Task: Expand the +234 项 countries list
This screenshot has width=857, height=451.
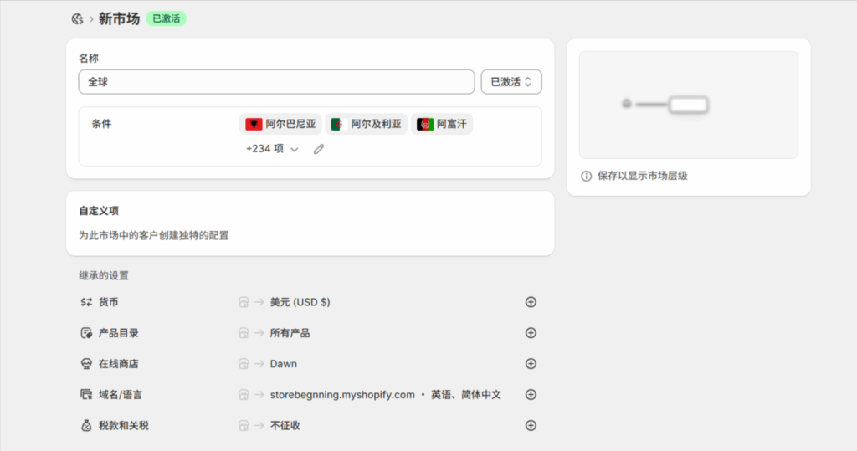Action: click(272, 149)
